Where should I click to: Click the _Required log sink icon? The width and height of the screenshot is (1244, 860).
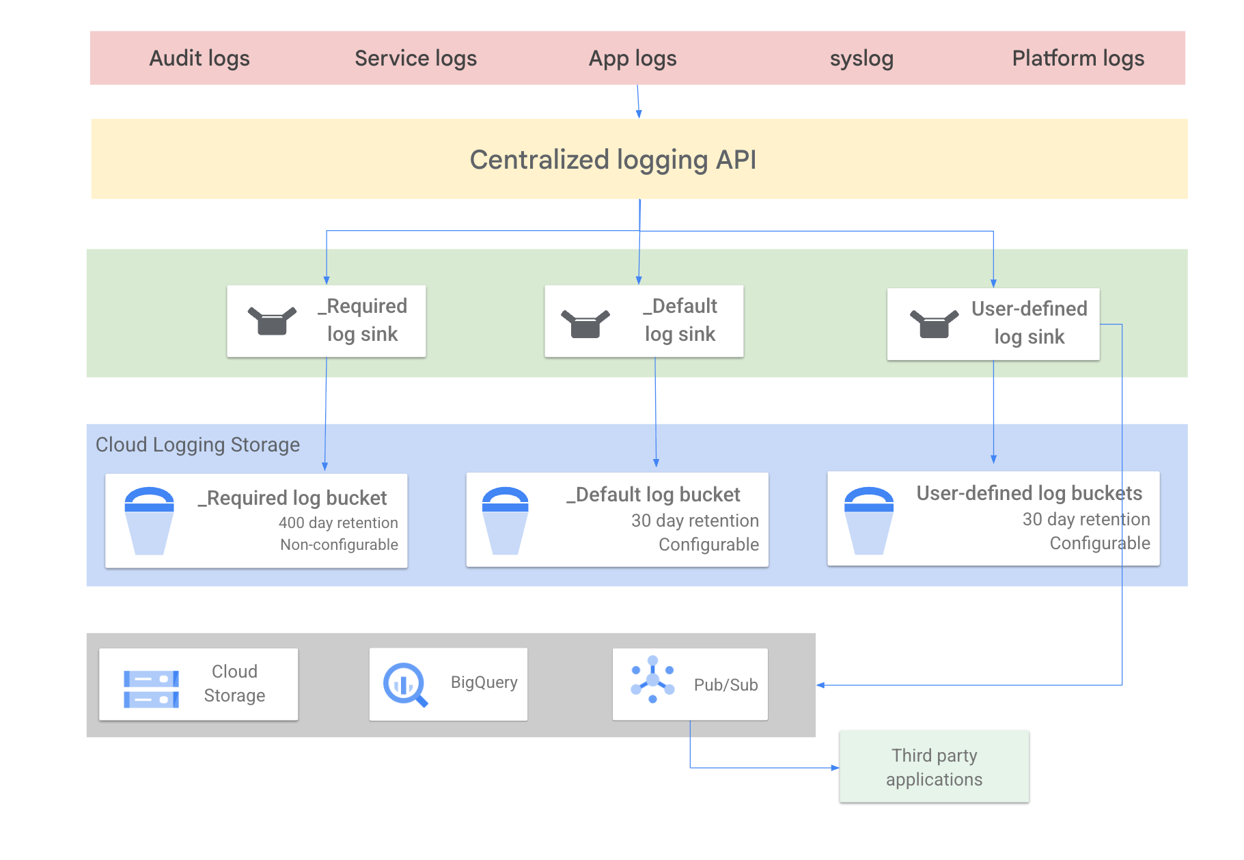click(x=272, y=320)
